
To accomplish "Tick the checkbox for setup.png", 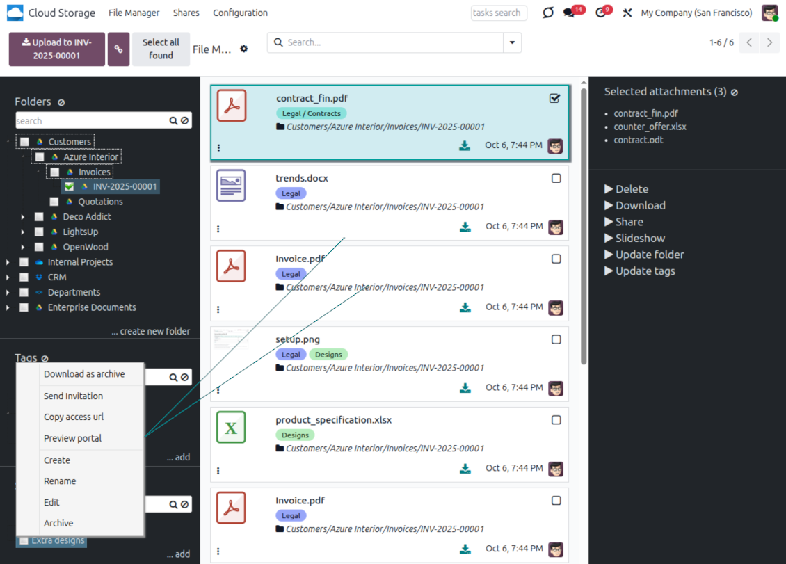I will (556, 339).
